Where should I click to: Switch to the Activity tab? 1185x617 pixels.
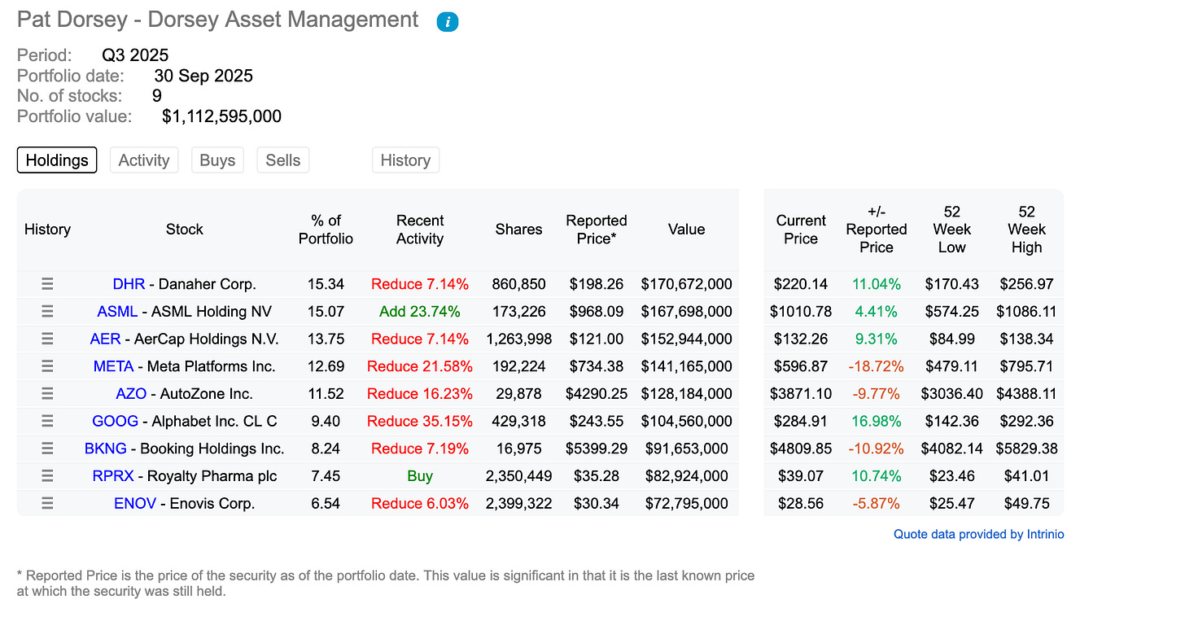[x=144, y=160]
